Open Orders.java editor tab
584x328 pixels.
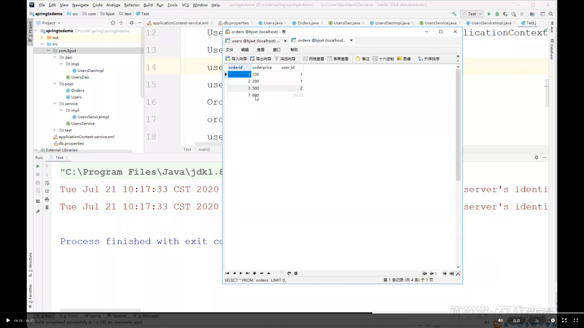pyautogui.click(x=308, y=23)
